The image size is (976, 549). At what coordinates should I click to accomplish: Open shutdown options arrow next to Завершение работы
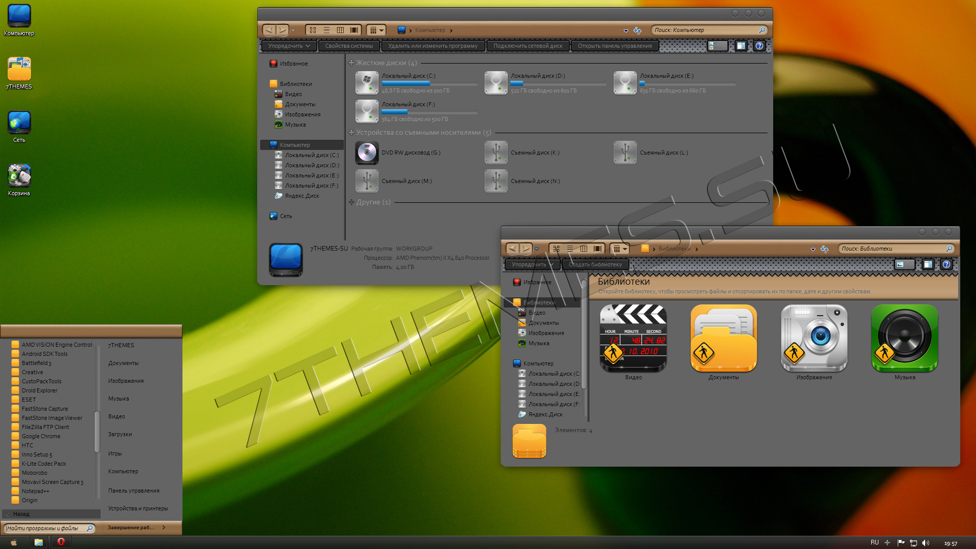coord(164,528)
